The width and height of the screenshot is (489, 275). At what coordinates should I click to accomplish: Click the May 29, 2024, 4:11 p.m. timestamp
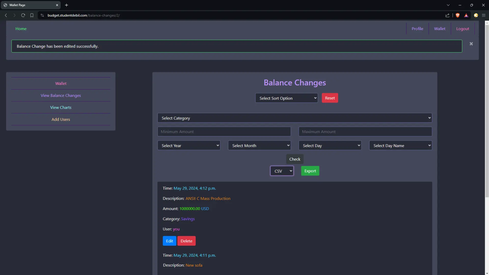[195, 255]
